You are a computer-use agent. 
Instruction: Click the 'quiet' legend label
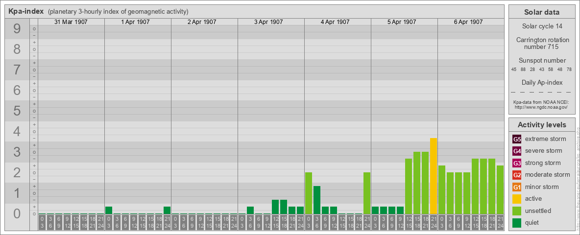(532, 222)
